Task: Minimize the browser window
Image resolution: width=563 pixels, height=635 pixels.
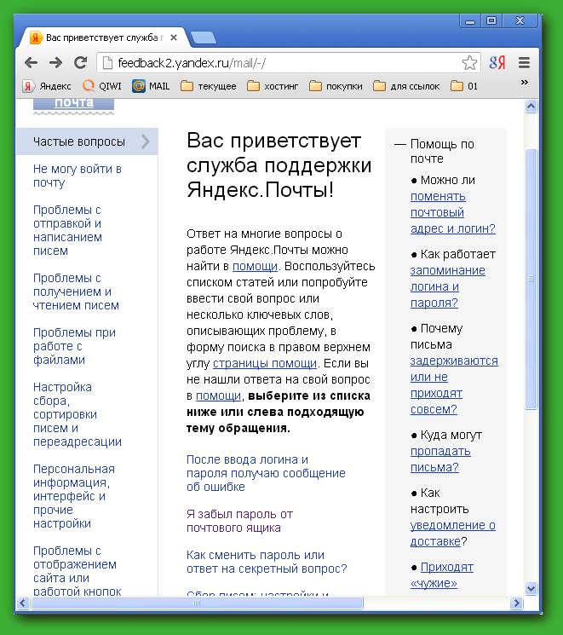Action: [470, 20]
